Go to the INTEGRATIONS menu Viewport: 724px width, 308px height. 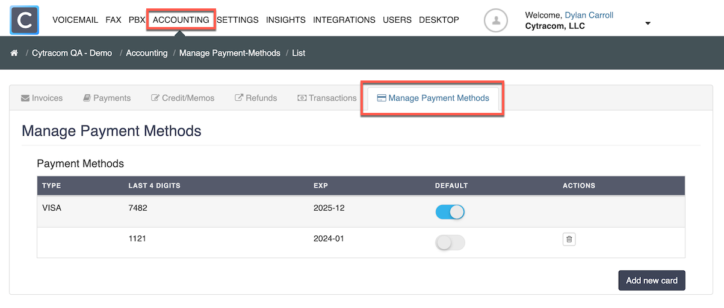click(x=344, y=20)
